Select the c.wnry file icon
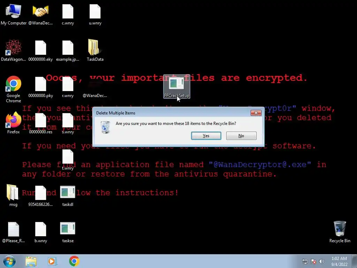 pos(68,15)
